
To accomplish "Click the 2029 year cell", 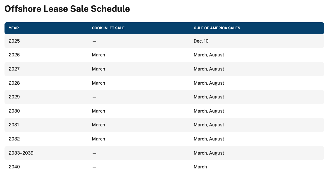I will [x=14, y=97].
